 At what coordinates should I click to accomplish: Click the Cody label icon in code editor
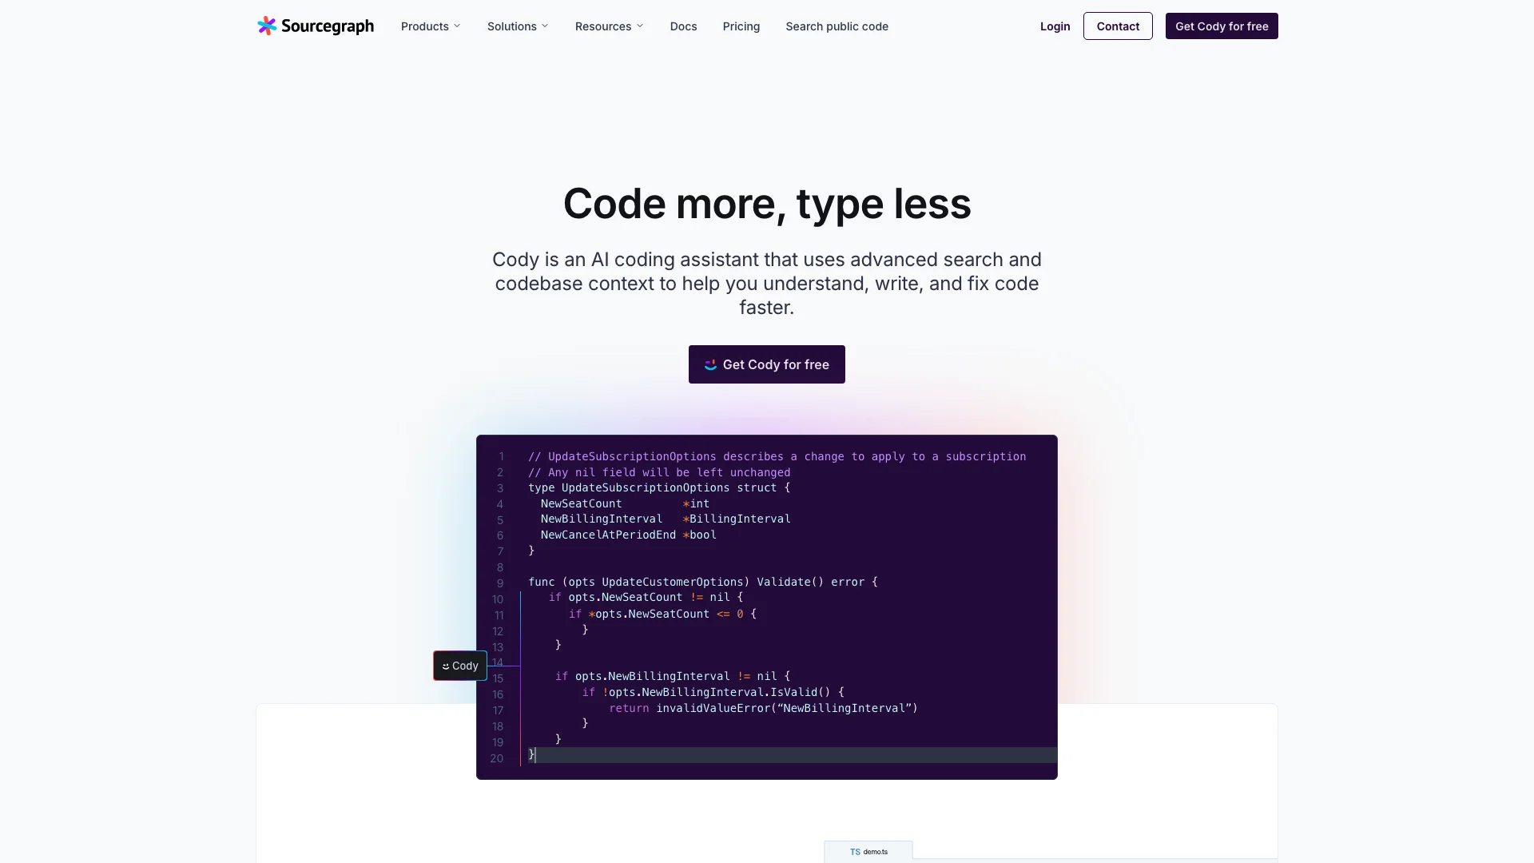click(x=460, y=665)
